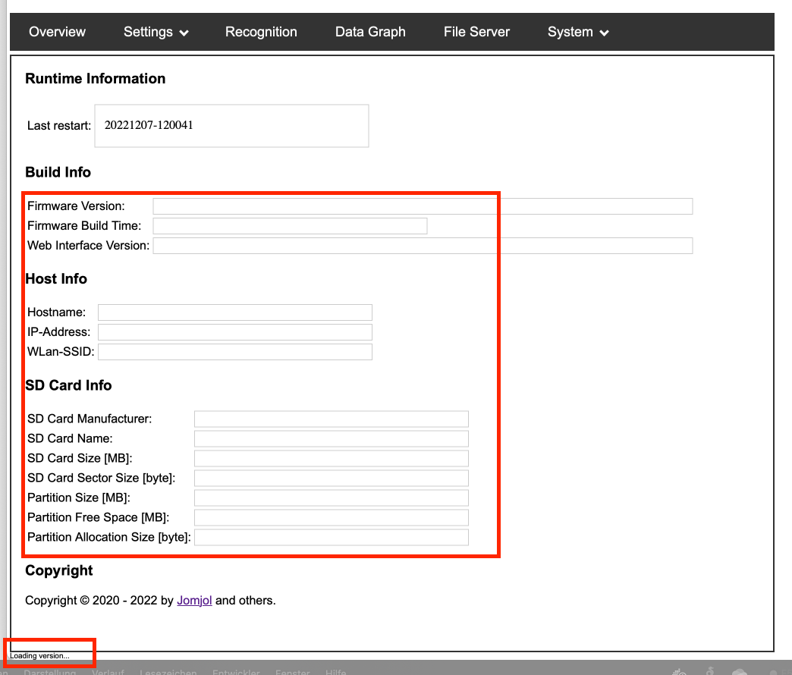Click the "SD Card Manufacturer:" label
This screenshot has width=792, height=675.
(x=90, y=419)
